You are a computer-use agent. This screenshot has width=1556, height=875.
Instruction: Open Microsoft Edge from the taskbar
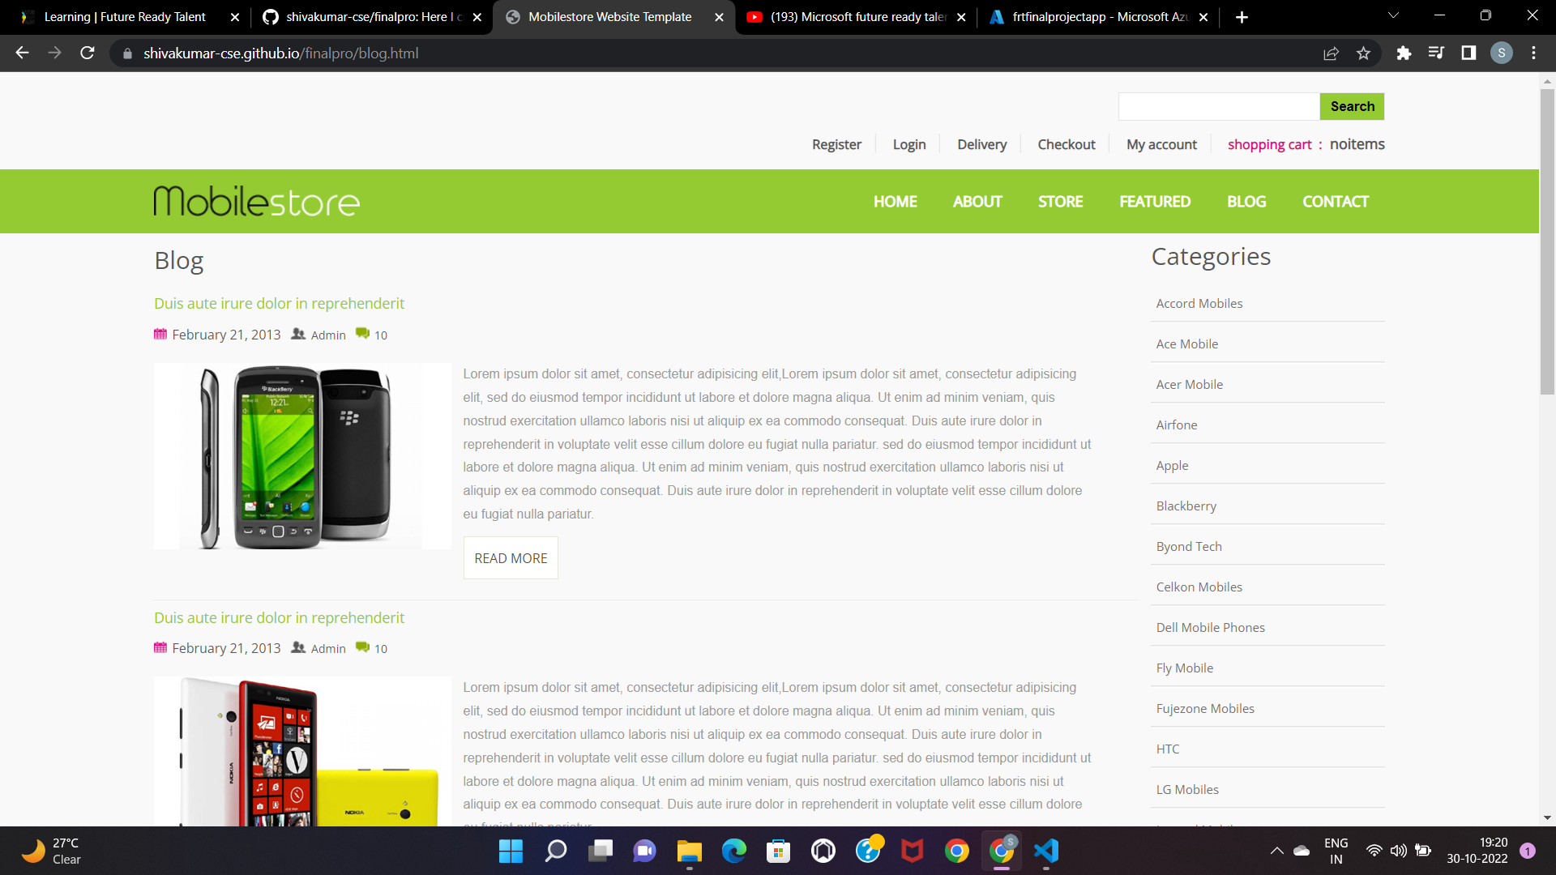click(733, 851)
